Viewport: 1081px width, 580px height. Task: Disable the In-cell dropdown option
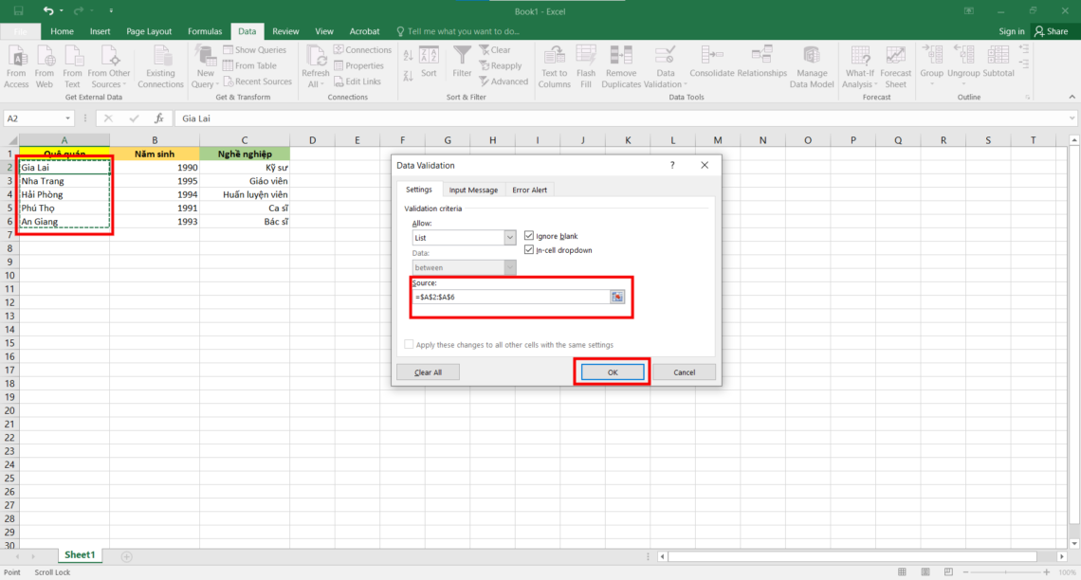tap(528, 250)
